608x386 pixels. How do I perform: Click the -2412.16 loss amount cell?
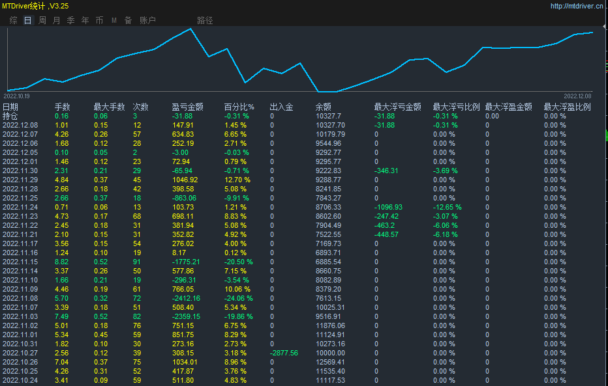click(186, 298)
